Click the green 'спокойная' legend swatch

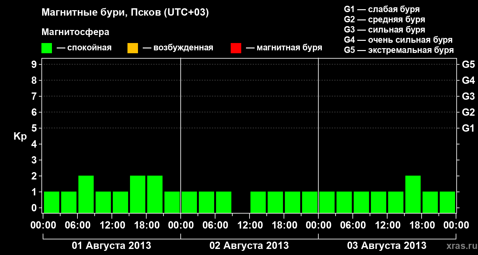[47, 48]
